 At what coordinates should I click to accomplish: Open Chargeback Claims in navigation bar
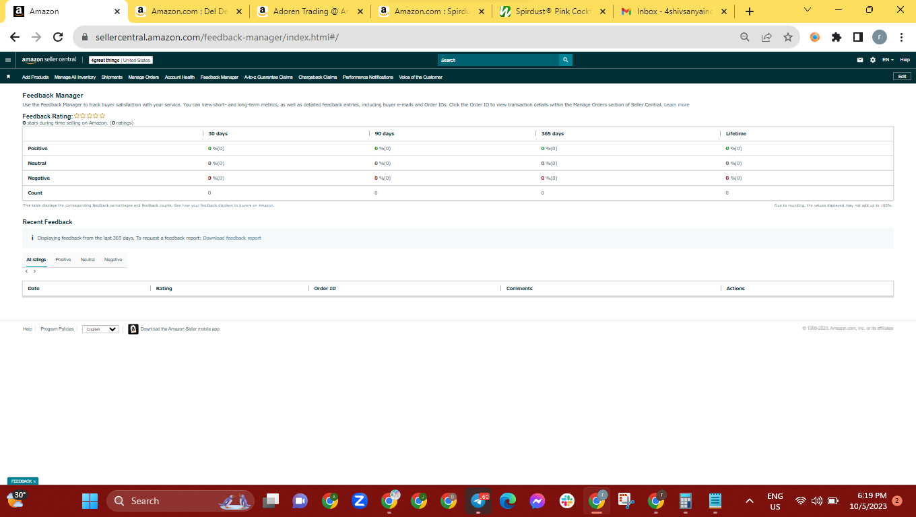318,77
